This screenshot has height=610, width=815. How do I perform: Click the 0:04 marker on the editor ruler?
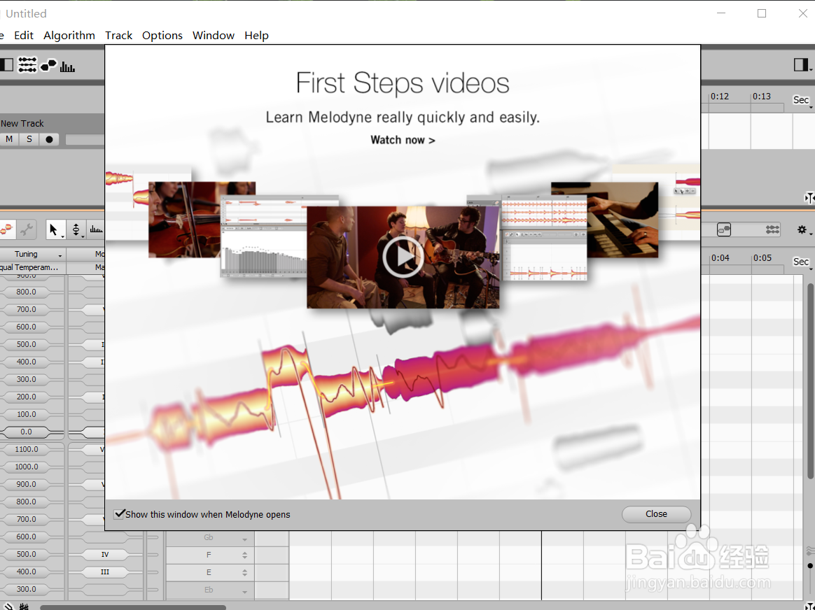coord(720,258)
